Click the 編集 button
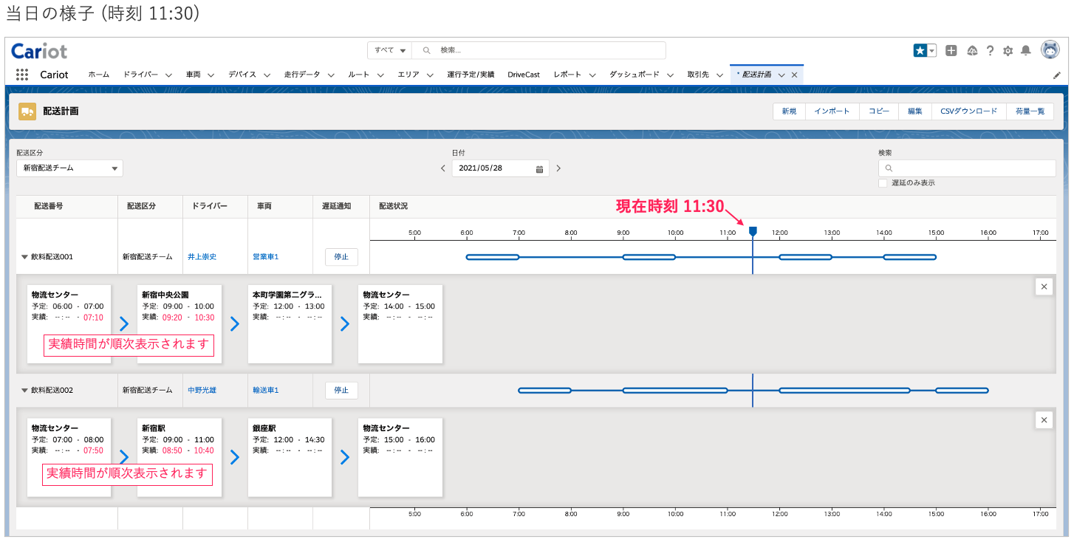Viewport: 1074px width, 542px height. point(915,111)
